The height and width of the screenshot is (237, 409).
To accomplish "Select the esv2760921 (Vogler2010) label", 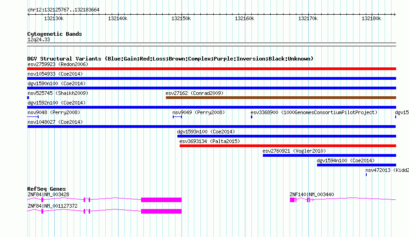I will coord(294,151).
